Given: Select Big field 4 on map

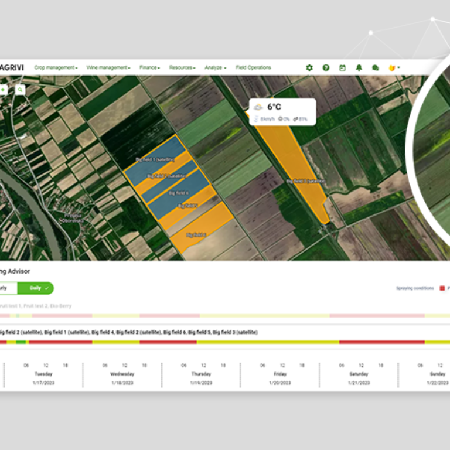Looking at the screenshot, I should coord(179,193).
